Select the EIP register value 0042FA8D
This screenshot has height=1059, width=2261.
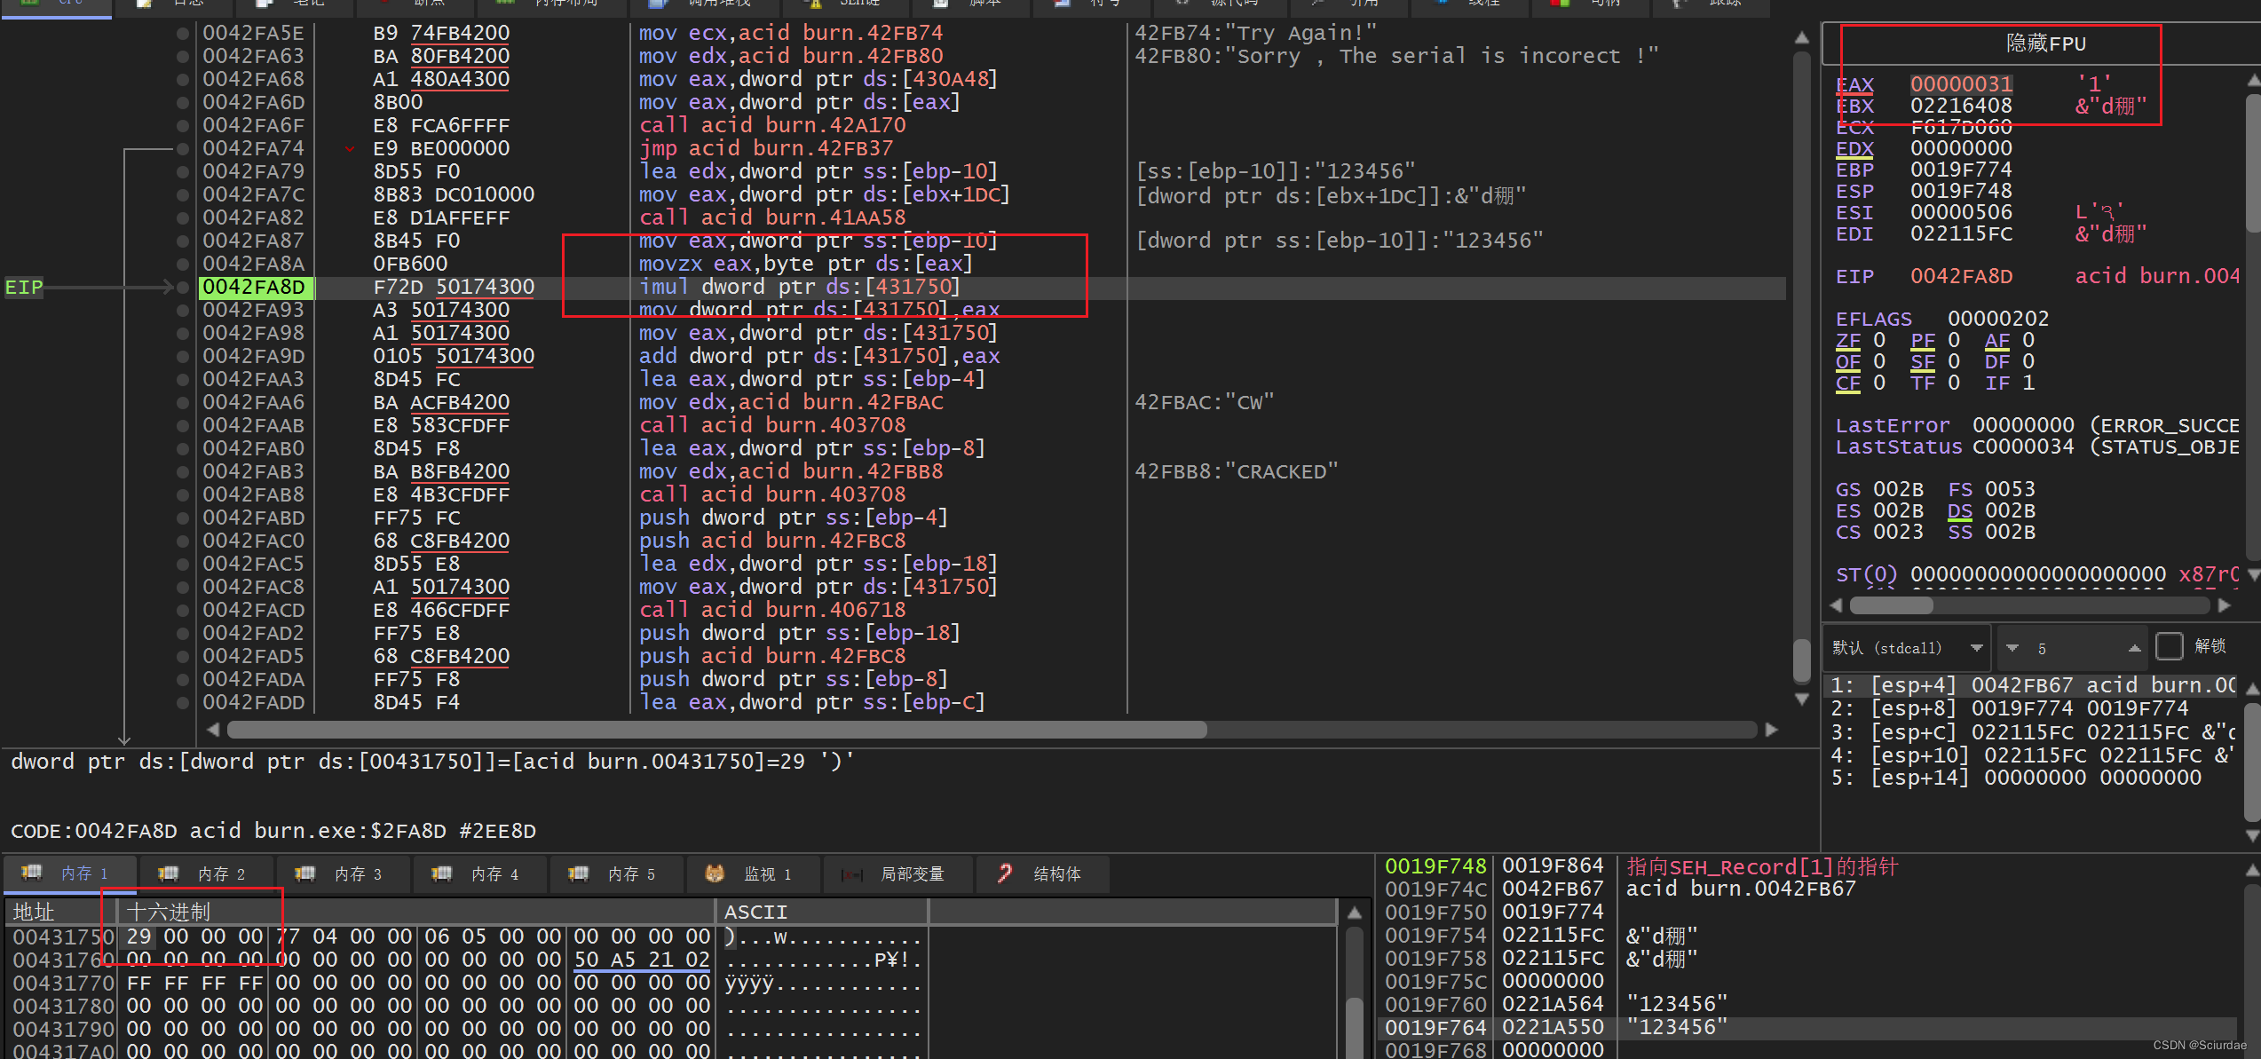(1961, 276)
